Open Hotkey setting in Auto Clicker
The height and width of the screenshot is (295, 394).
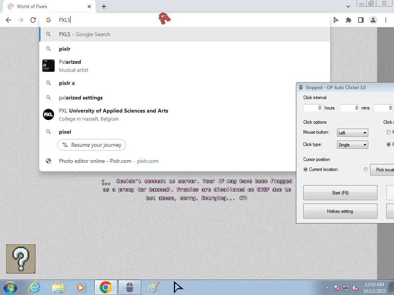click(340, 211)
